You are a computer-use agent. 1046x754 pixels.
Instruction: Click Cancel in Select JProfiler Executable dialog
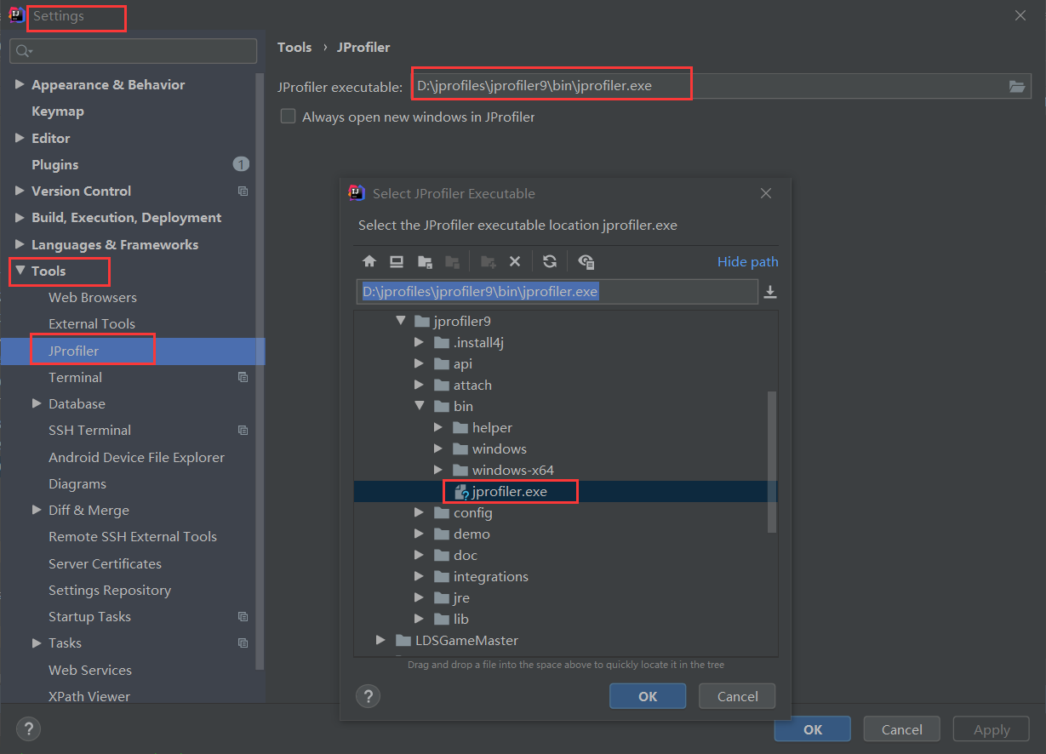click(x=737, y=696)
